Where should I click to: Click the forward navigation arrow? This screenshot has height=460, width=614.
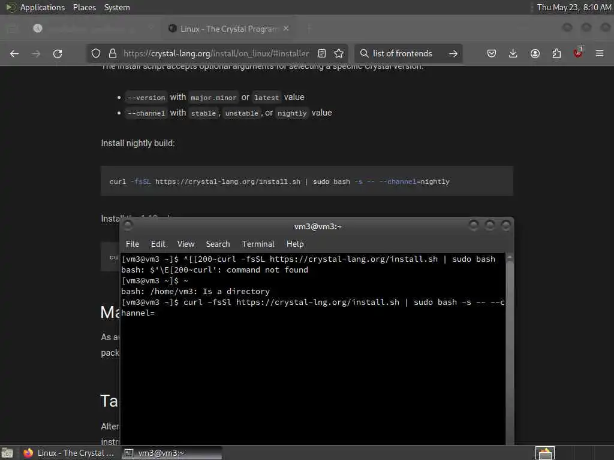(36, 53)
